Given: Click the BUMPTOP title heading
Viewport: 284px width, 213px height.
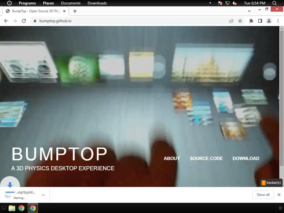Looking at the screenshot, I should click(x=59, y=154).
